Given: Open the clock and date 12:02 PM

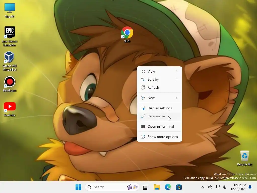Looking at the screenshot, I should [x=238, y=187].
